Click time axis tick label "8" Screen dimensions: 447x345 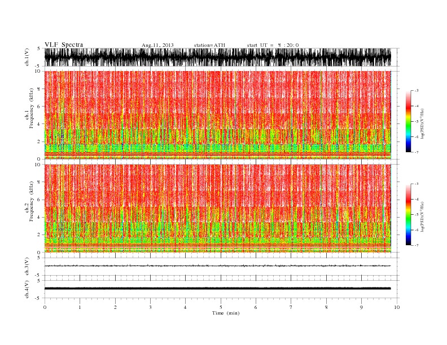pos(326,307)
